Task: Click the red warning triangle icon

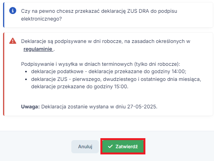Action: (x=13, y=41)
